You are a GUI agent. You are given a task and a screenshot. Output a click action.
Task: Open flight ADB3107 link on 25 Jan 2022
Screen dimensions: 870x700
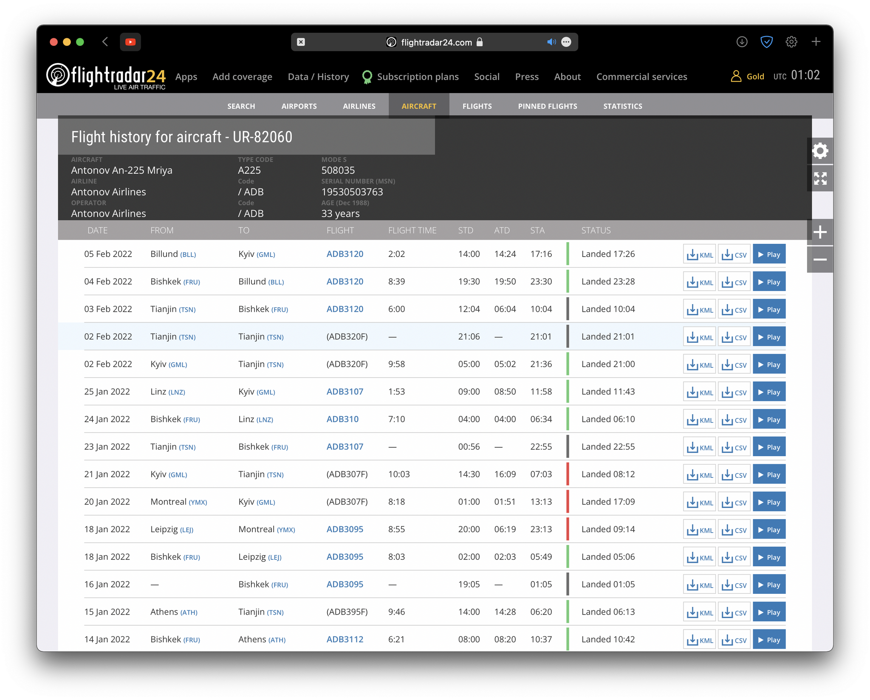click(345, 392)
